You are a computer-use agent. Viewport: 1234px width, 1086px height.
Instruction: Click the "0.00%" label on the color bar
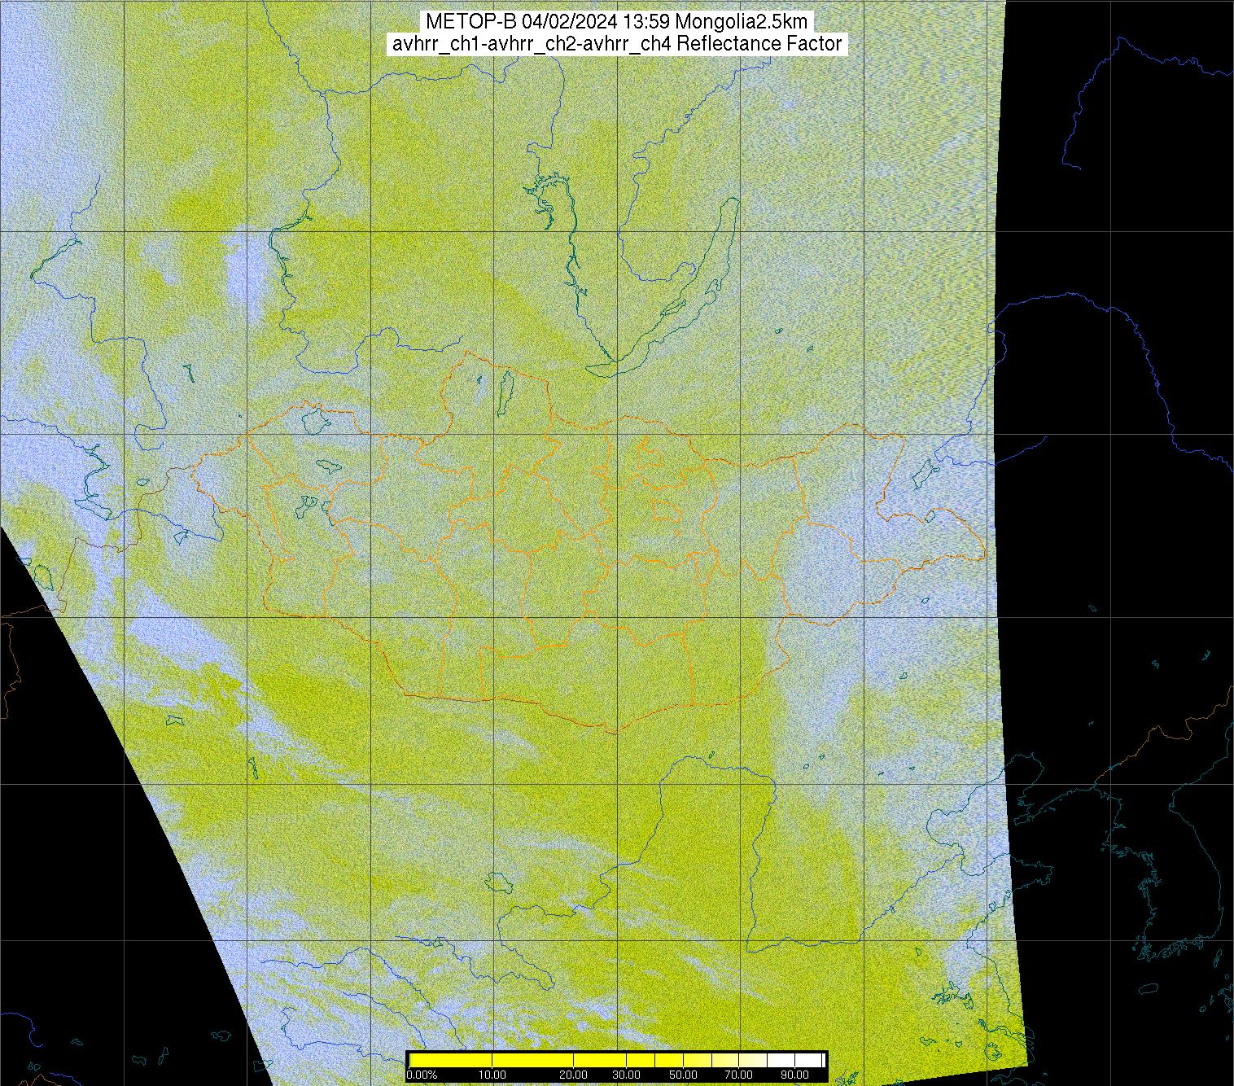[422, 1075]
